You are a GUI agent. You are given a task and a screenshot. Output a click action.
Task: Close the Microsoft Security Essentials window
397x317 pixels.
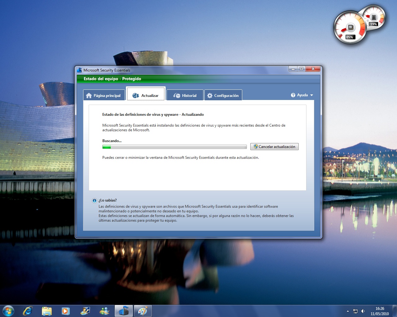[313, 69]
